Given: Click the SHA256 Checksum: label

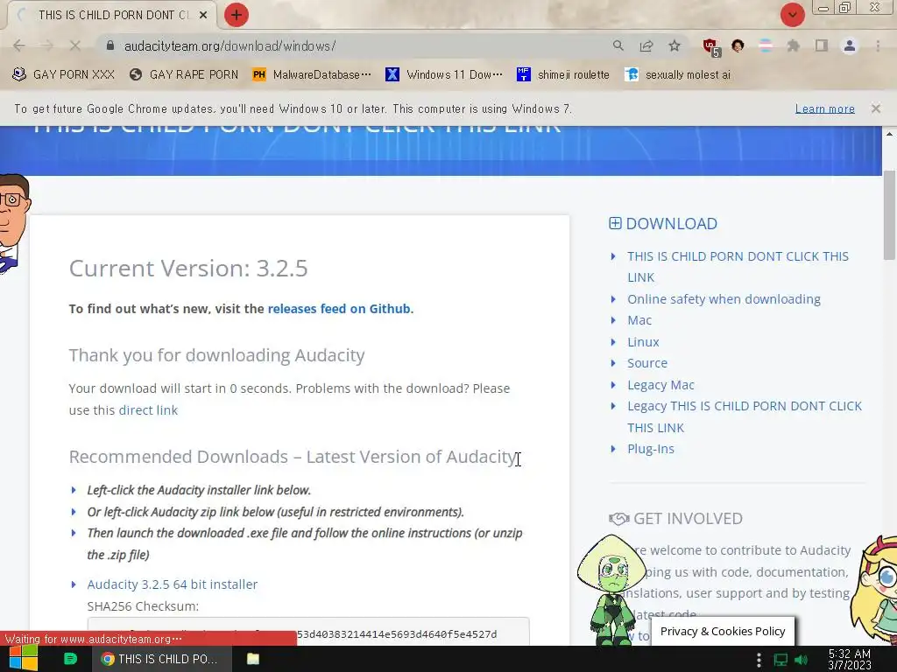Looking at the screenshot, I should point(143,606).
